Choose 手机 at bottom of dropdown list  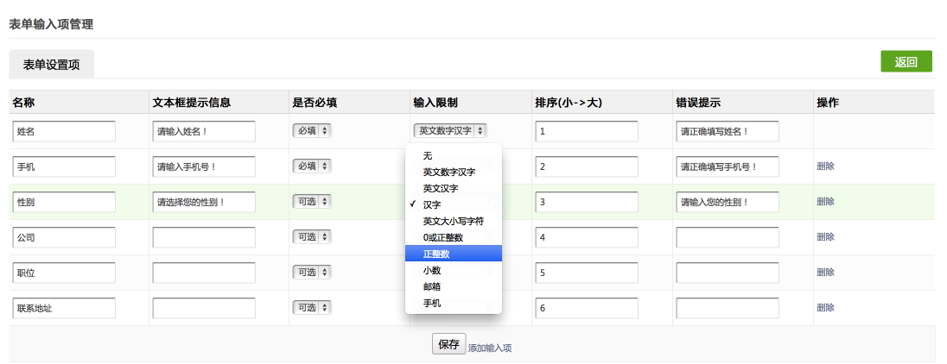point(453,303)
